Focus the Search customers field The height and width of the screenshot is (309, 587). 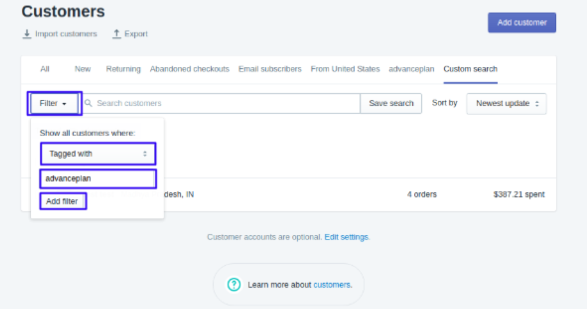click(221, 103)
